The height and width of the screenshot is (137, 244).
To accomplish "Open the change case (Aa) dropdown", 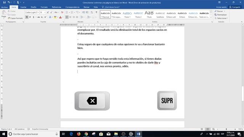I will [x=56, y=12].
